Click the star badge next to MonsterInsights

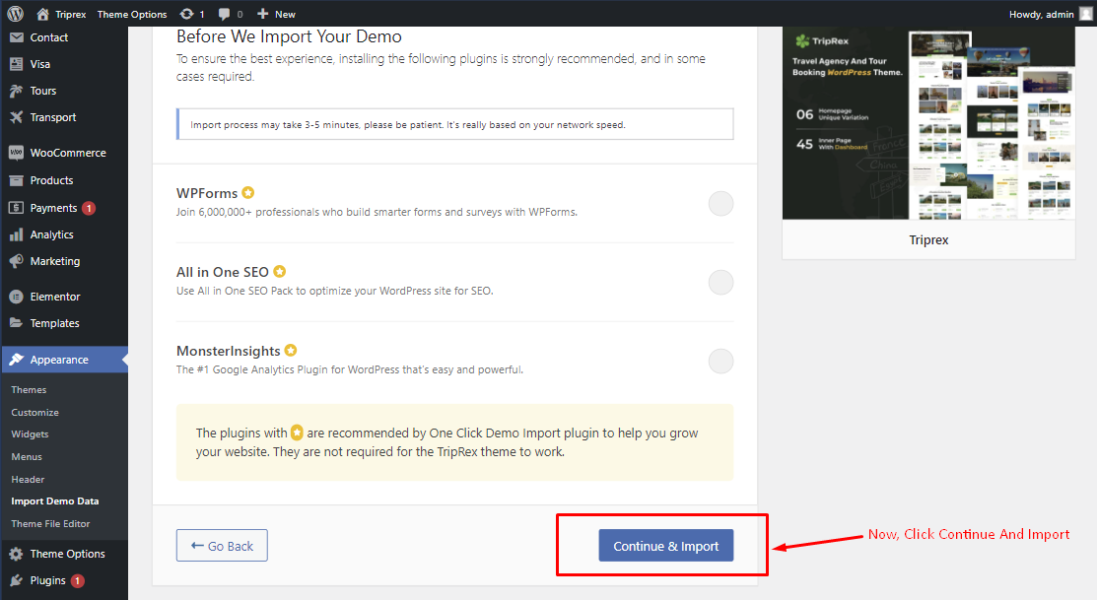(291, 350)
